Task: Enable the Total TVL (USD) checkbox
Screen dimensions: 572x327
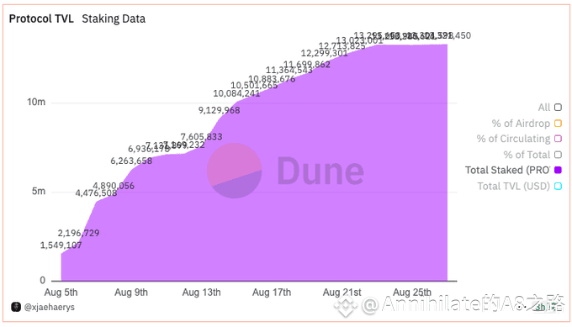Action: pos(558,186)
